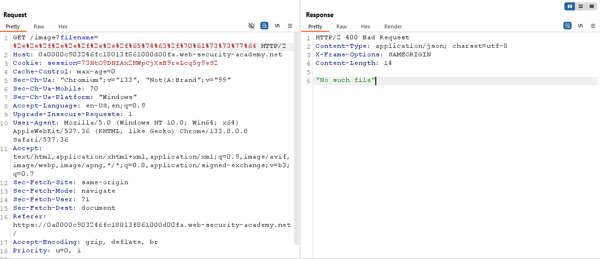Switch to combined tabbed layout view
The height and width of the screenshot is (259, 600).
tap(591, 6)
